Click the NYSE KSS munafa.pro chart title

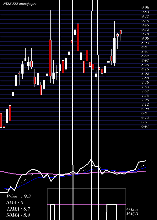tap(20, 4)
